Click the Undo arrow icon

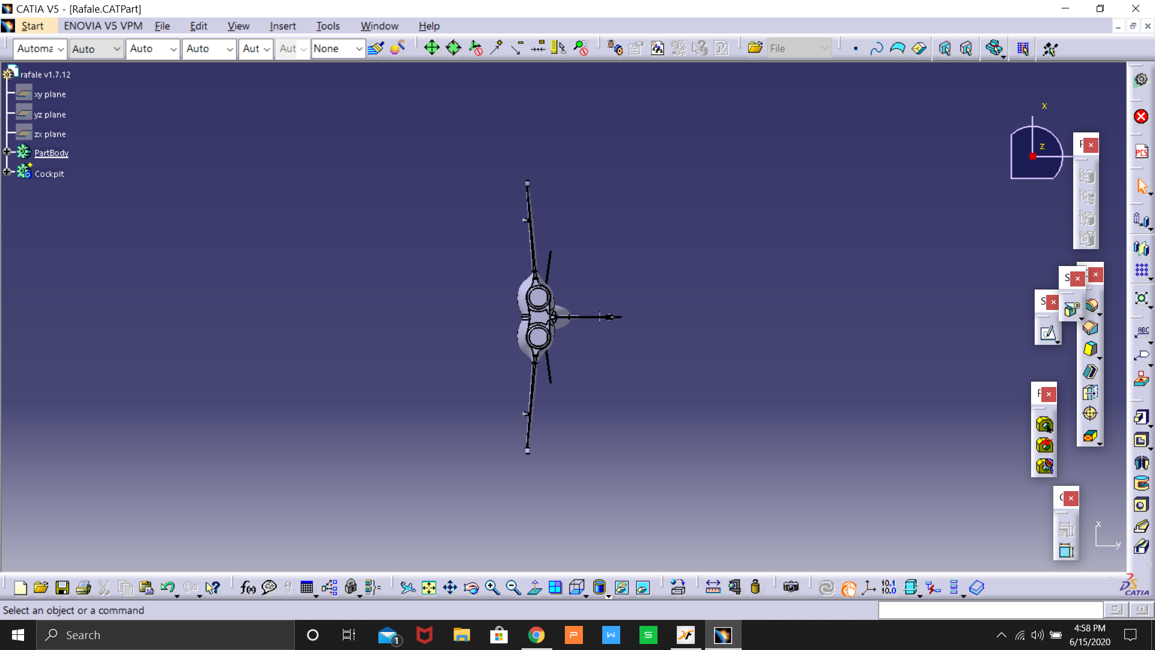point(168,587)
